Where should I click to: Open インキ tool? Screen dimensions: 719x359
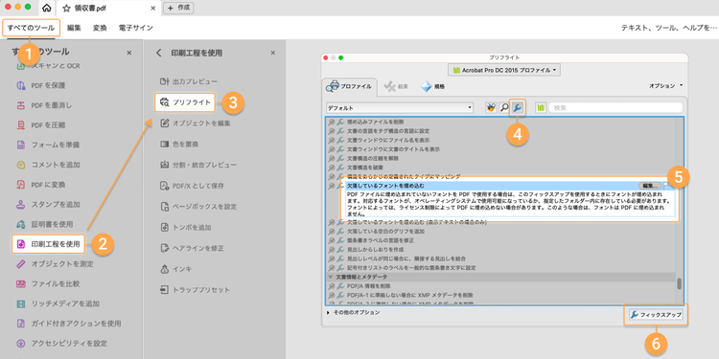click(175, 269)
